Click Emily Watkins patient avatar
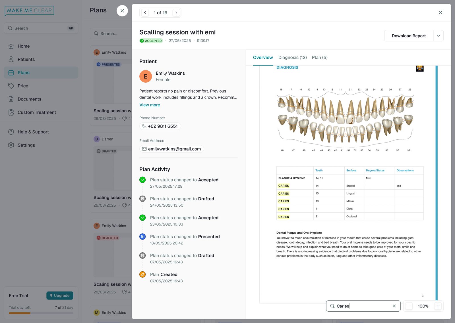 tap(146, 76)
